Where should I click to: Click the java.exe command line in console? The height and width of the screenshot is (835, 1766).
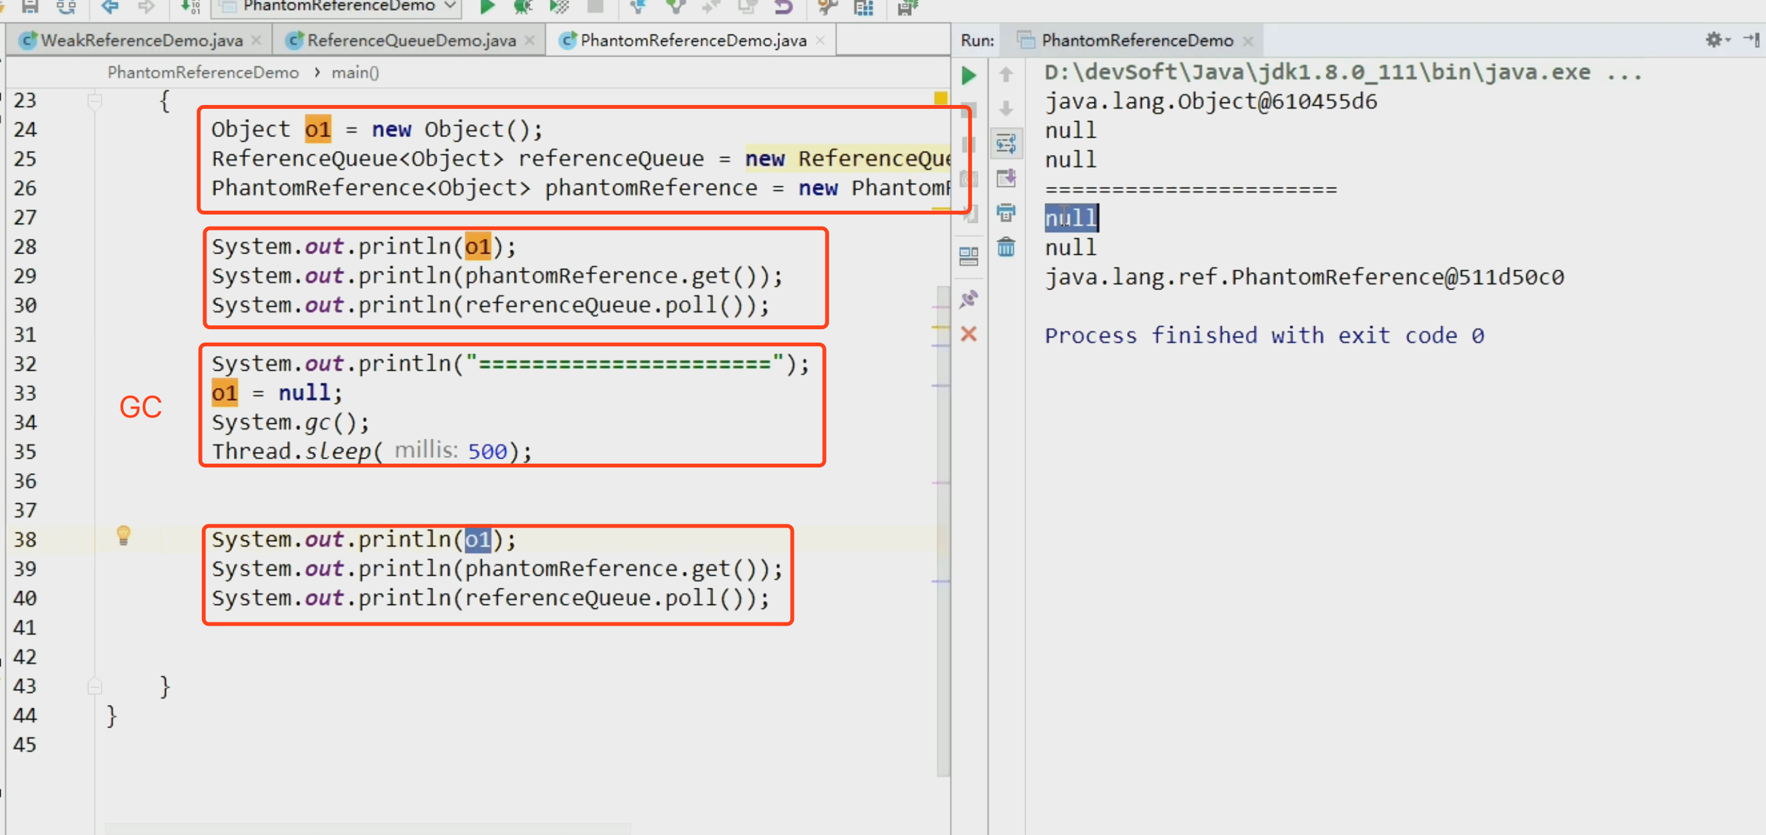point(1342,72)
